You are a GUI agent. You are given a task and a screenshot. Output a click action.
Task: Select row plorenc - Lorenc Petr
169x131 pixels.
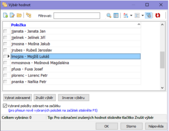click(x=76, y=76)
